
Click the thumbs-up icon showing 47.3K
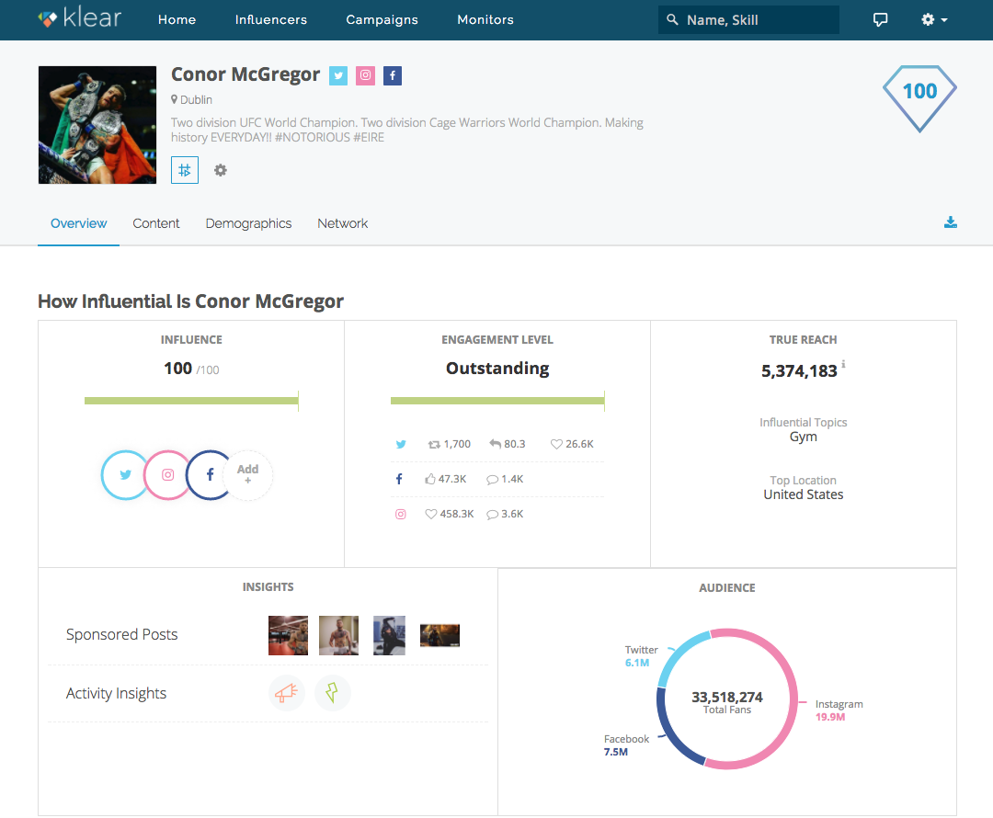pyautogui.click(x=430, y=479)
